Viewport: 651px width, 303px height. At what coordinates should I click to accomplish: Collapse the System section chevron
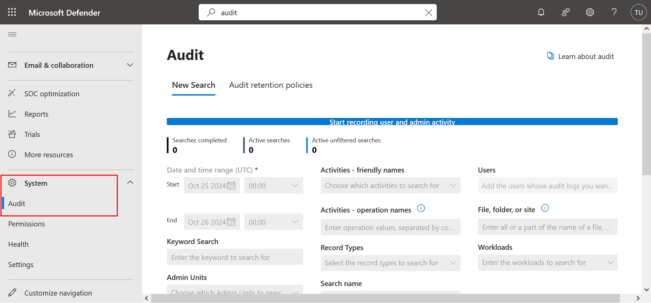click(x=130, y=182)
